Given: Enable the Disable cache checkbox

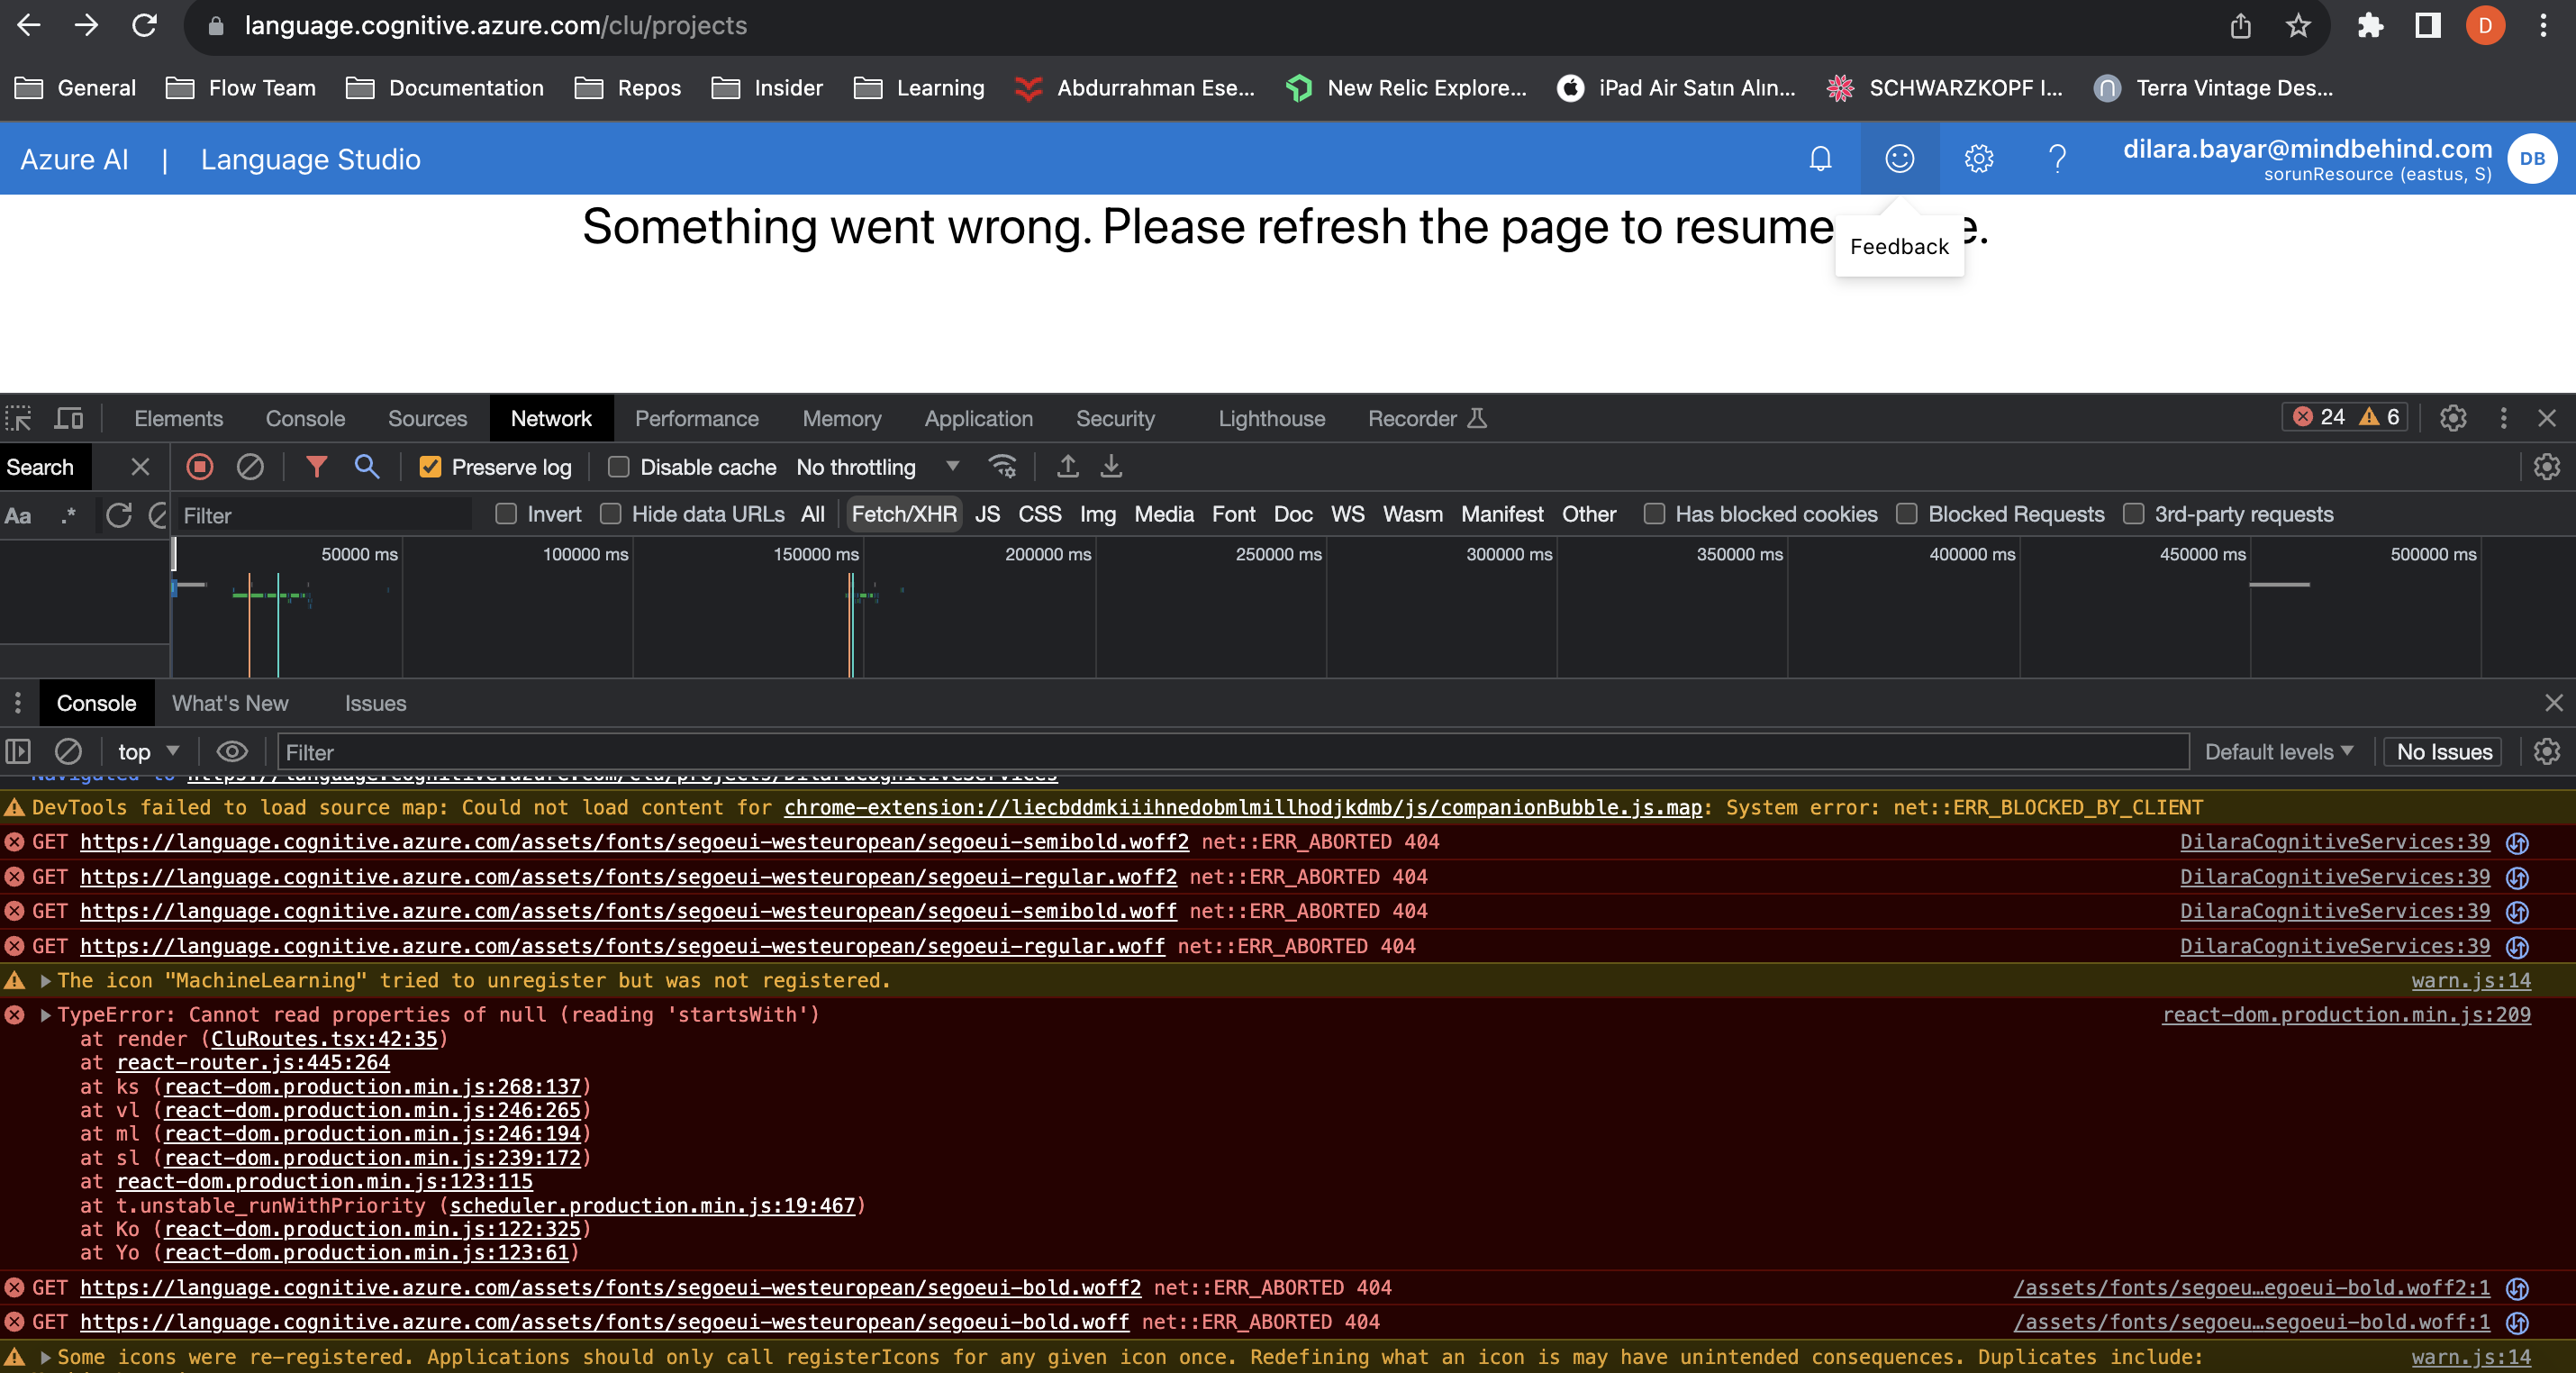Looking at the screenshot, I should pos(618,467).
